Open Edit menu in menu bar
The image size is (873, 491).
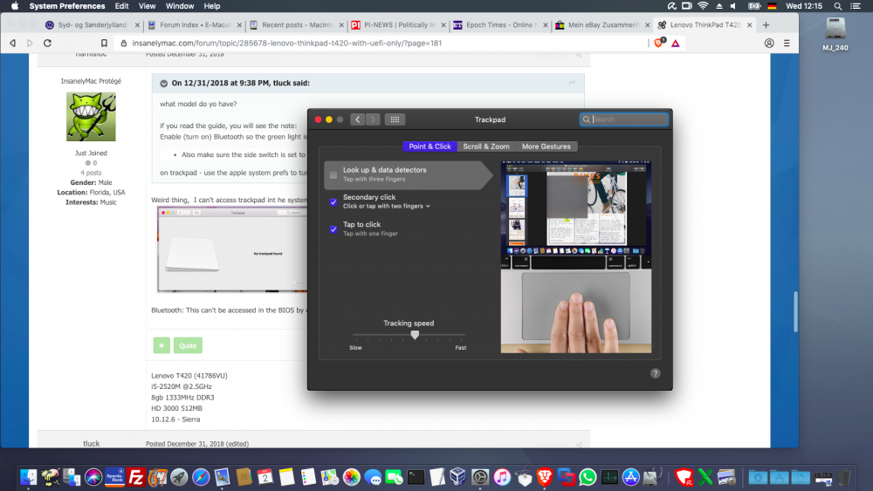point(121,6)
